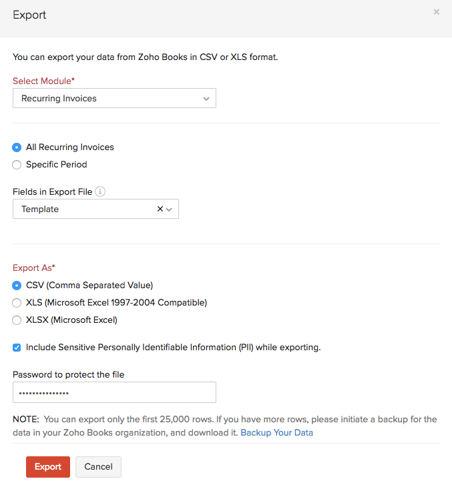
Task: Choose XLS (Microsoft Excel 1997-2004 Compatible) format
Action: coord(17,303)
